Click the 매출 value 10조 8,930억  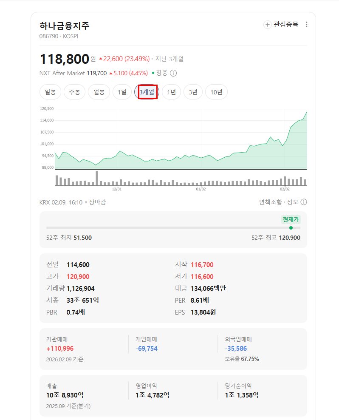click(65, 395)
